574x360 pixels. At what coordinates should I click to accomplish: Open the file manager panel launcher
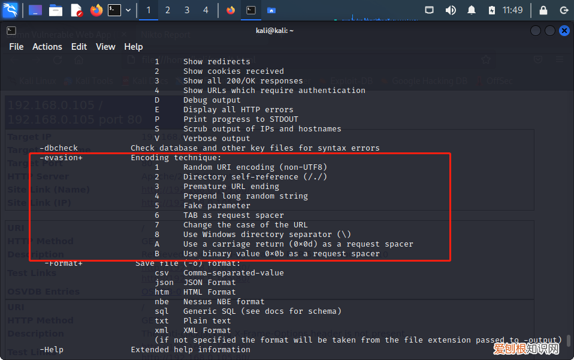[56, 10]
